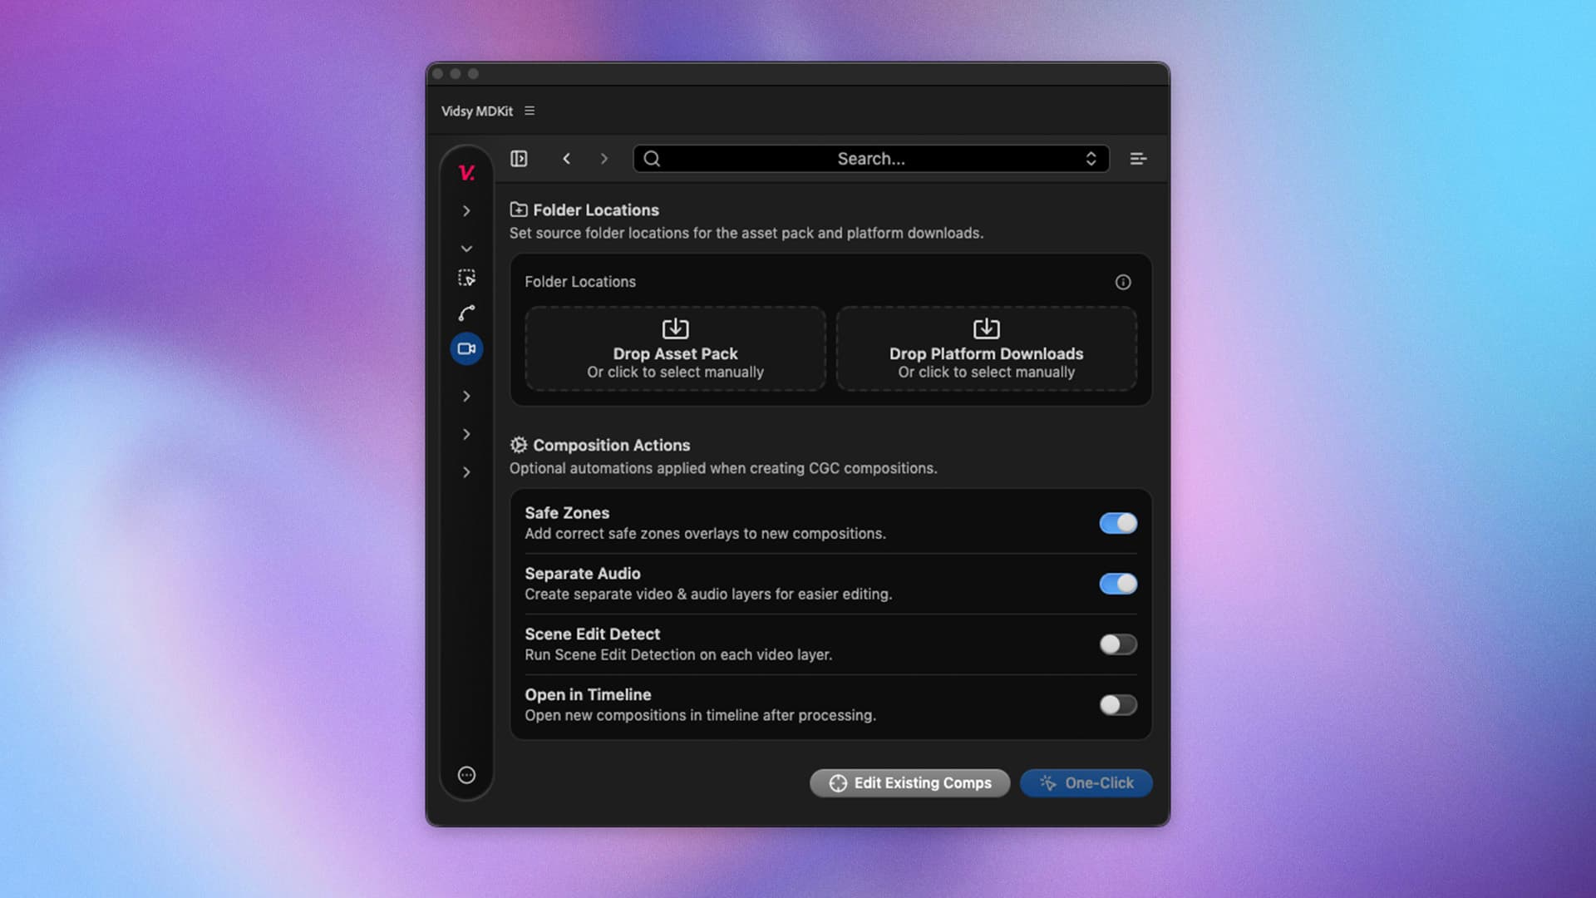
Task: Disable Safe Zones
Action: click(x=1117, y=523)
